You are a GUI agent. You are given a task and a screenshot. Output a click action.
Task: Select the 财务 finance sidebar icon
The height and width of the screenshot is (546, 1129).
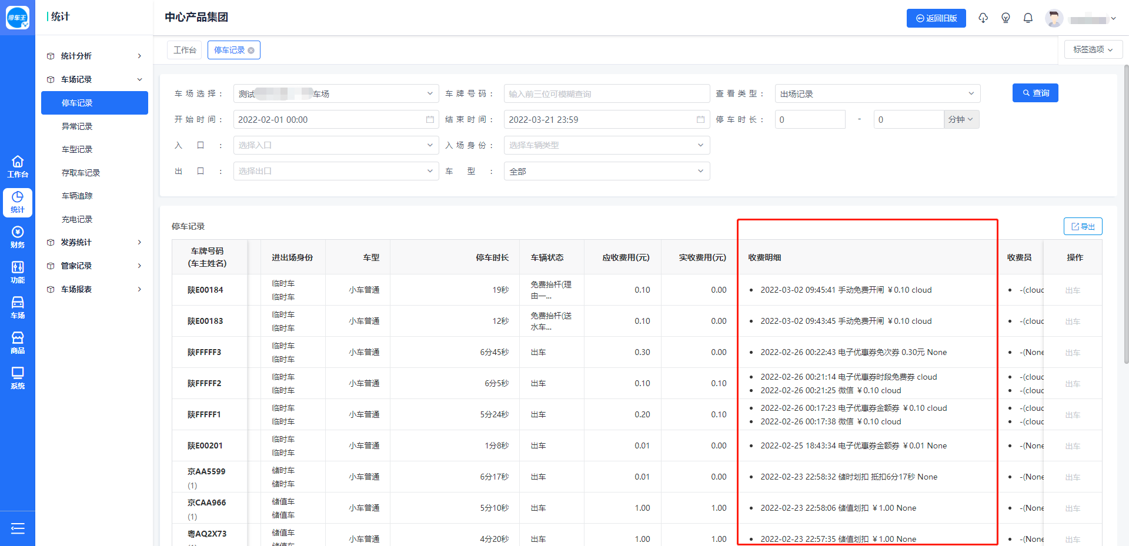(x=18, y=237)
